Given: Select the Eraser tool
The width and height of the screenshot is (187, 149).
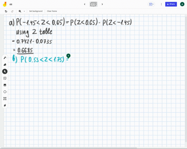Looking at the screenshot, I should (x=5, y=64).
